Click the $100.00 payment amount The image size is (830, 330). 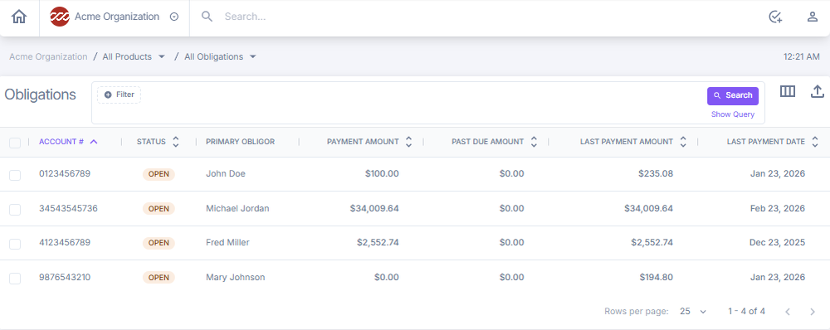(382, 173)
